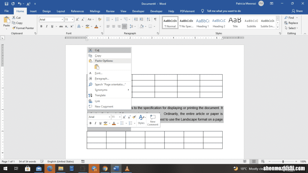This screenshot has width=308, height=173.
Task: Align text left in the ribbon
Action: (108, 26)
